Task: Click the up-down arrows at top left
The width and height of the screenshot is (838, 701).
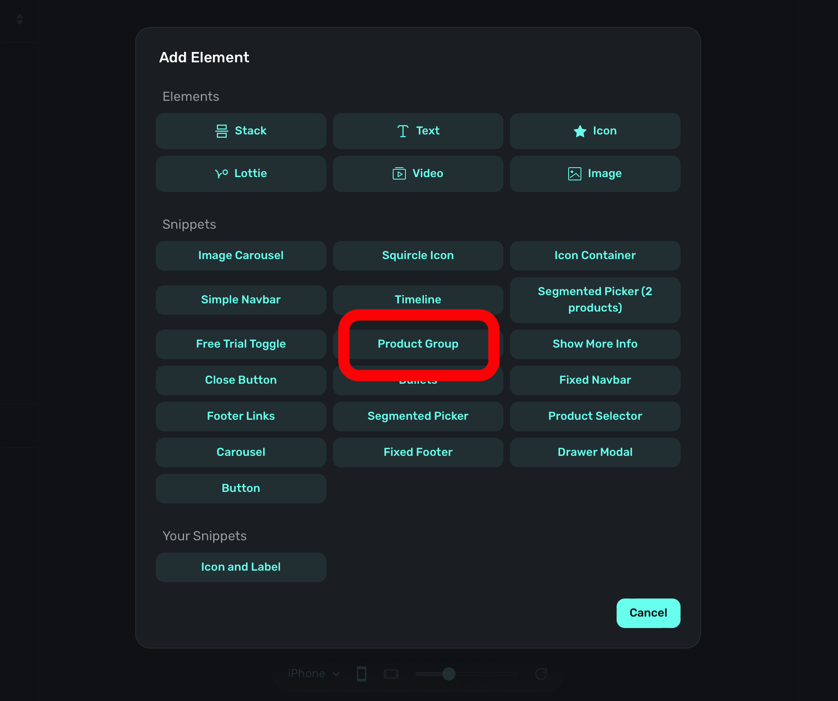Action: click(19, 19)
